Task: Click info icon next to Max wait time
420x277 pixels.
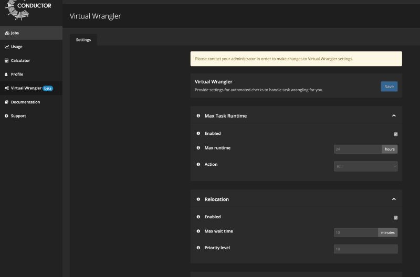Action: [x=198, y=231]
